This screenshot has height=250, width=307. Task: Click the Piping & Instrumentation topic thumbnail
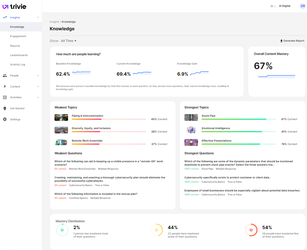tap(61, 117)
